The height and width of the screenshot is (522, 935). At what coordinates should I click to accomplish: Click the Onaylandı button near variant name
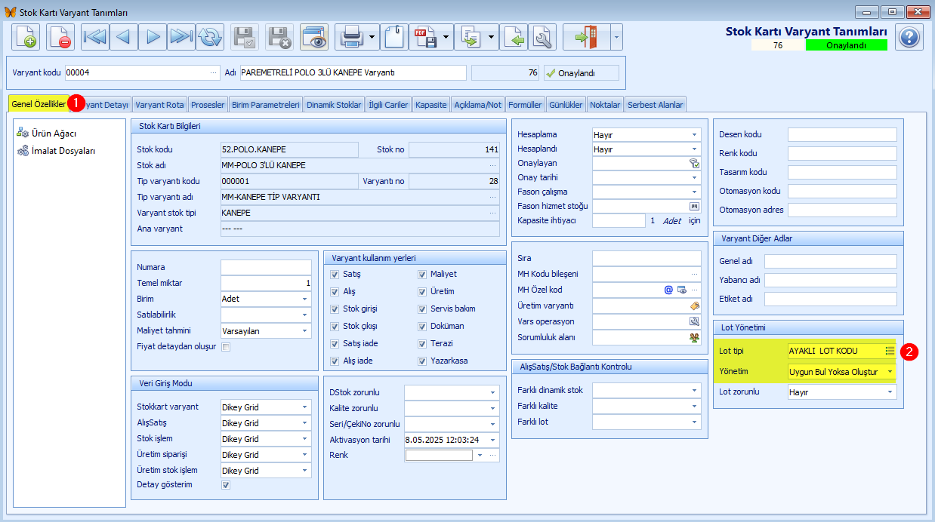pos(580,73)
